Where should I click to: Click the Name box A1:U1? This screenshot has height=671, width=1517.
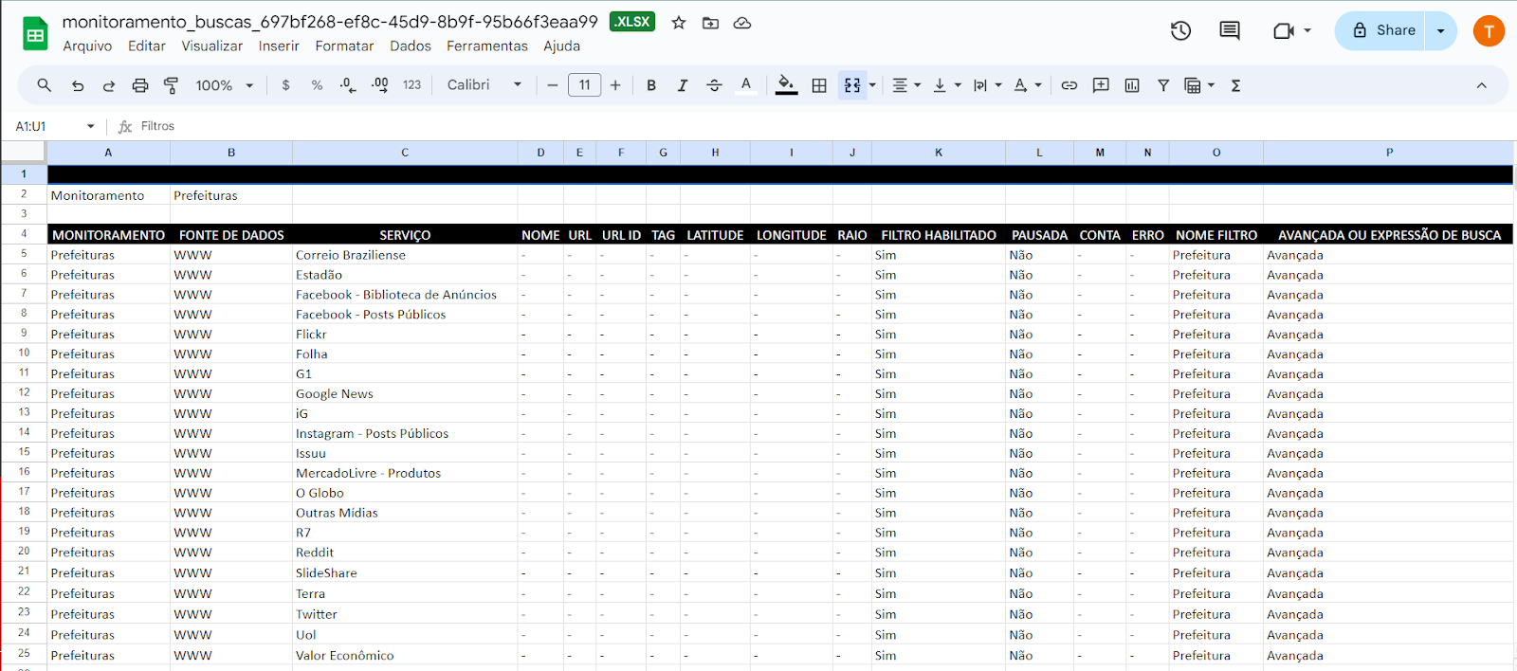(45, 126)
